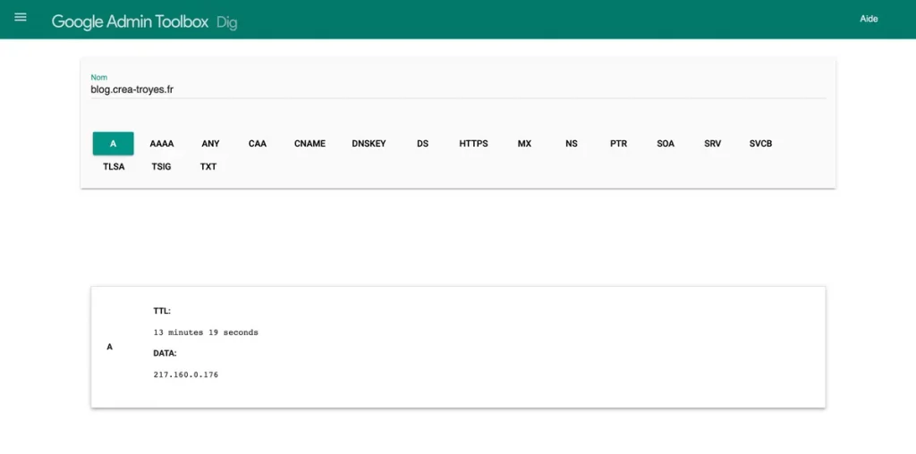Query the SOA record
Screen dimensions: 916x454
click(x=666, y=144)
